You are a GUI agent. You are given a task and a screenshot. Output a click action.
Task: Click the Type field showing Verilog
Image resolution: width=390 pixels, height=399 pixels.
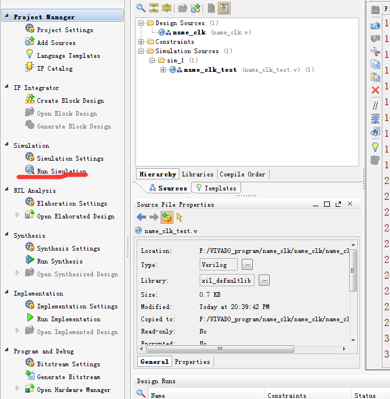click(x=218, y=265)
